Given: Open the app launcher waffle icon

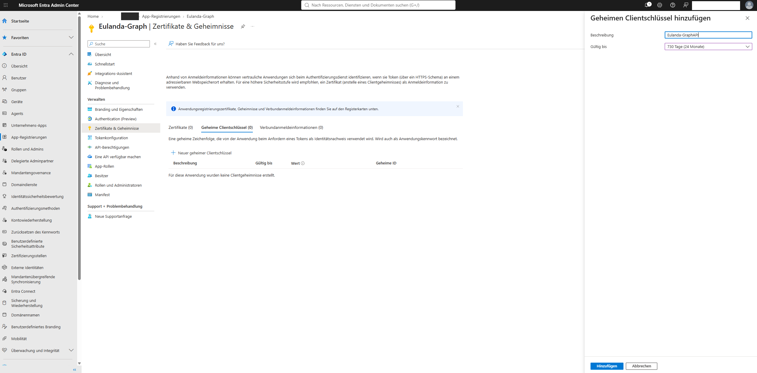Looking at the screenshot, I should click(6, 5).
